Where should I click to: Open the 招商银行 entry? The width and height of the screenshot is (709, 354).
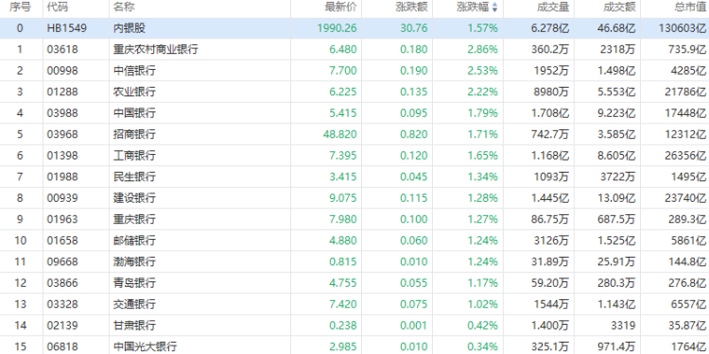(134, 134)
